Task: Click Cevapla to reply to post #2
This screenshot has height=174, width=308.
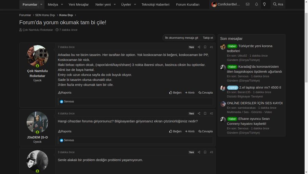Action: (x=205, y=131)
